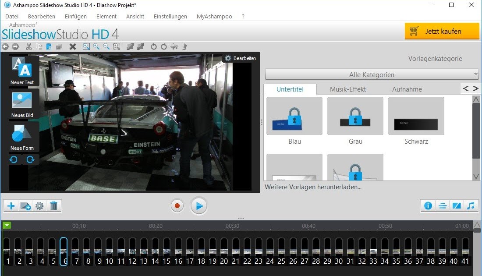Click the blue transition effect icon
The height and width of the screenshot is (276, 482).
click(457, 205)
